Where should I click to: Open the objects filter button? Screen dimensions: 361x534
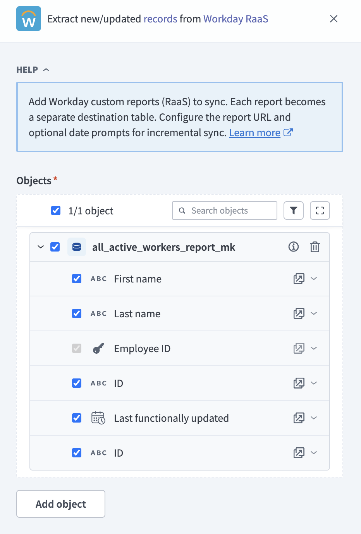click(x=294, y=211)
